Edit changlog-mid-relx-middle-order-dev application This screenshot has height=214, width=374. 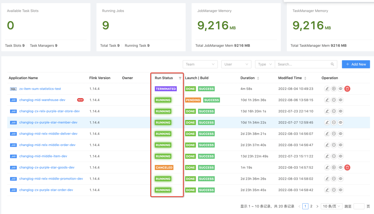(x=327, y=145)
